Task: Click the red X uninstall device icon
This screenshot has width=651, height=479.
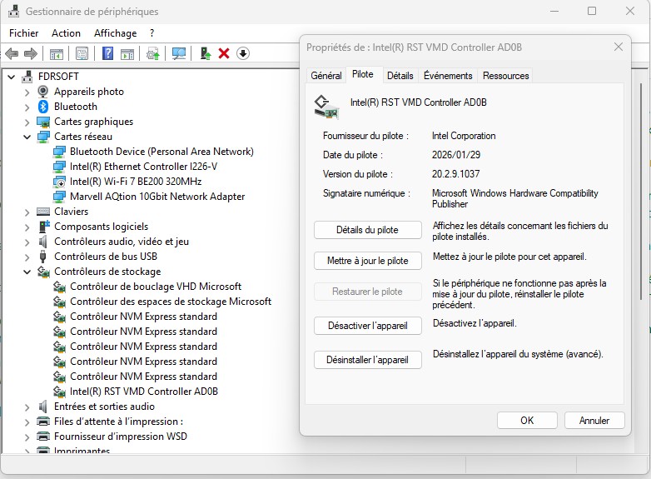Action: [x=224, y=53]
